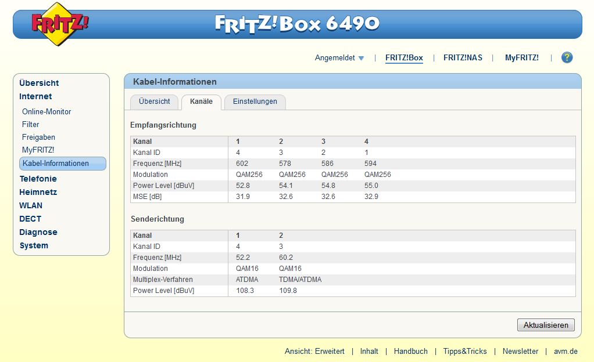Click the MSE value 32.9
Viewport: 594px width, 362px height.
click(x=371, y=197)
